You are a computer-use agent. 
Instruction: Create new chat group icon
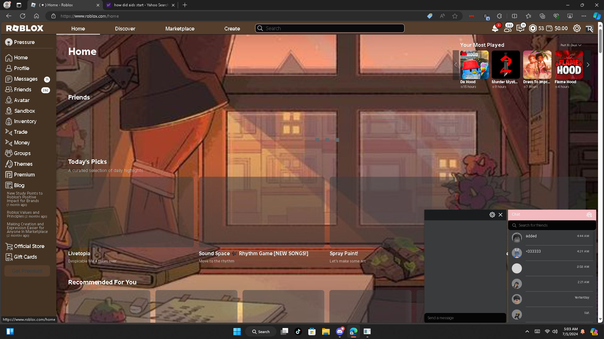[589, 215]
